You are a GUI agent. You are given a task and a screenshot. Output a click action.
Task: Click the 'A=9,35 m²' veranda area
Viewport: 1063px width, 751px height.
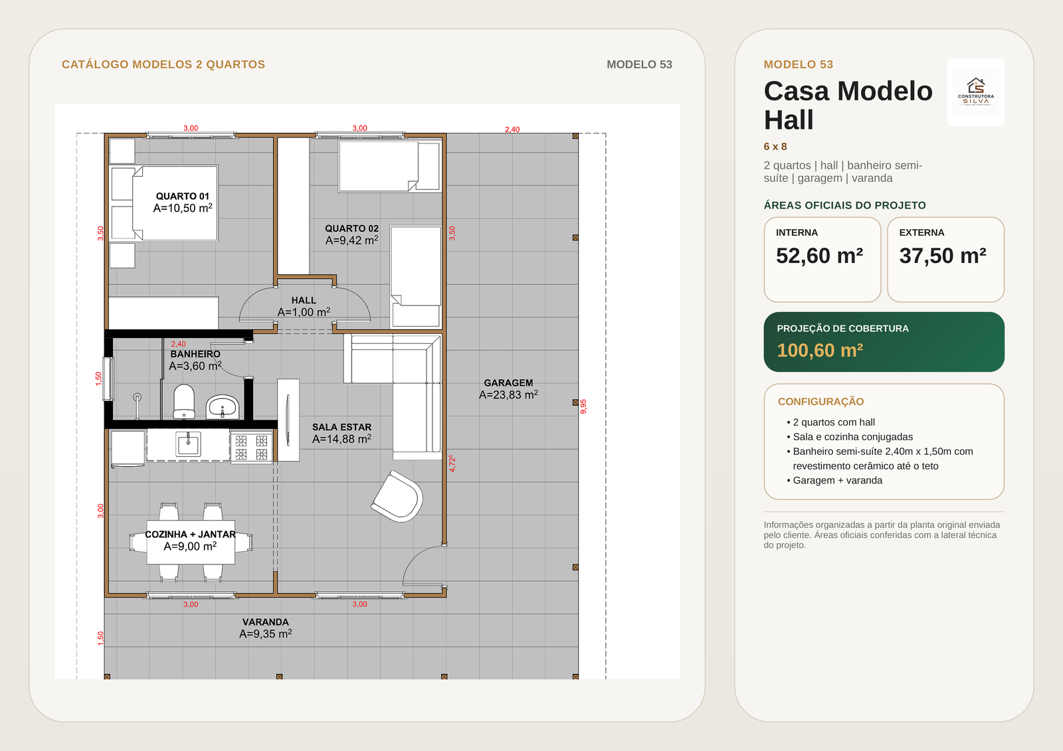pos(265,634)
